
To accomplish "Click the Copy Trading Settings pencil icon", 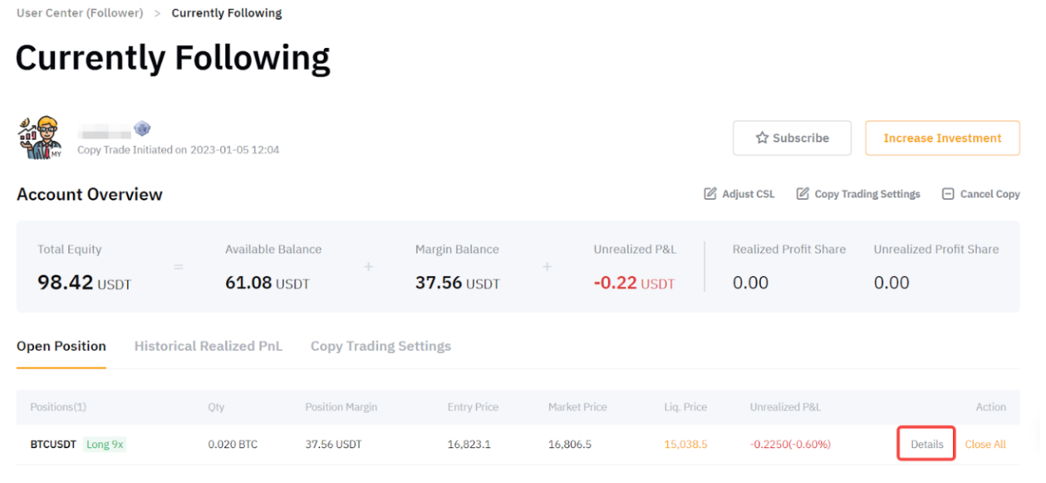I will [x=803, y=194].
